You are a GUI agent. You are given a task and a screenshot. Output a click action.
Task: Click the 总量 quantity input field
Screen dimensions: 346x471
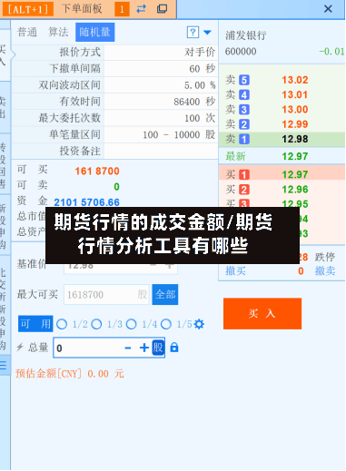pyautogui.click(x=109, y=348)
